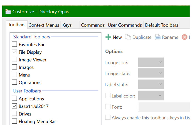Screen dimensions: 192x125
Task: Toggle the Menu toolbar checkbox
Action: coord(14,75)
